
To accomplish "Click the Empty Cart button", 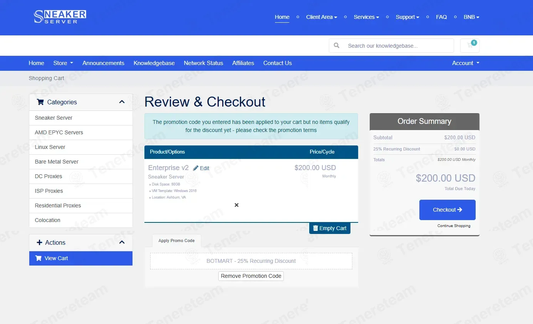I will [330, 228].
